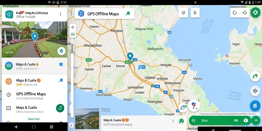Tap the green refresh button on Maps & Cuarla row
This screenshot has width=262, height=131.
click(x=60, y=108)
